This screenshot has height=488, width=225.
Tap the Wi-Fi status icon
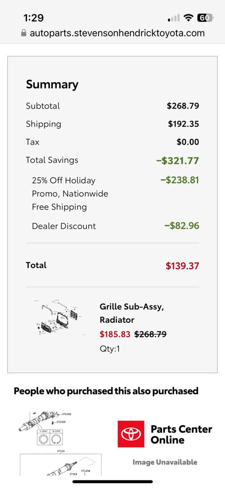pos(188,18)
